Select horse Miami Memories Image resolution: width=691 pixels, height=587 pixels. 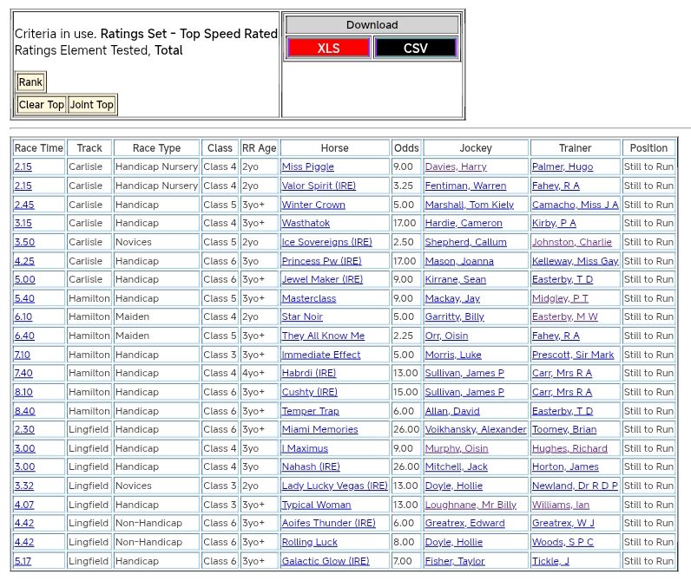tap(319, 429)
